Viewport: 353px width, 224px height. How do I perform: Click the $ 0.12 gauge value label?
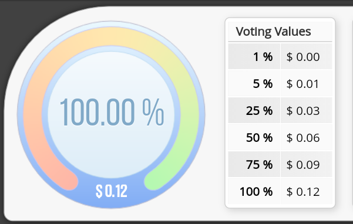click(112, 191)
